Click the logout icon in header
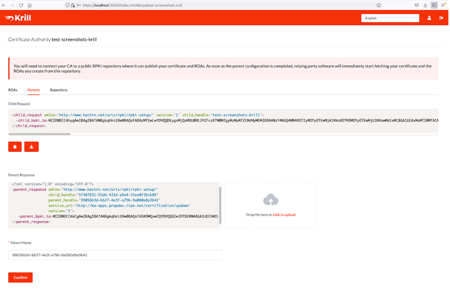450x291 pixels. pyautogui.click(x=441, y=18)
